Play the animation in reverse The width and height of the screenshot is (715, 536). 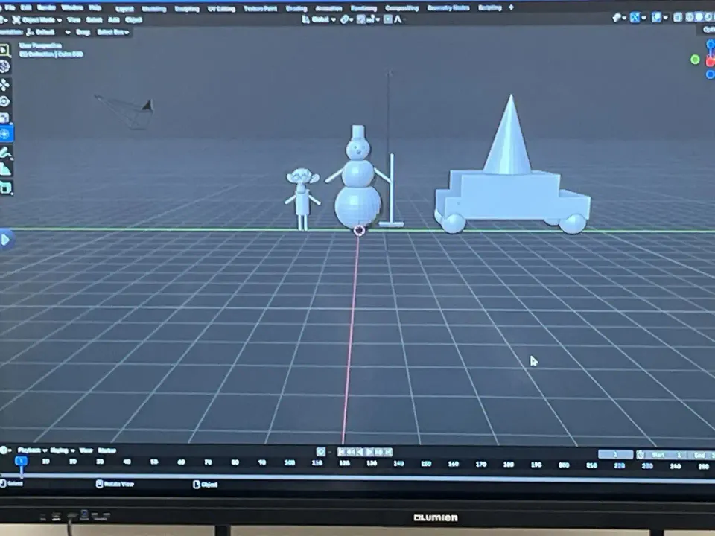pyautogui.click(x=360, y=452)
